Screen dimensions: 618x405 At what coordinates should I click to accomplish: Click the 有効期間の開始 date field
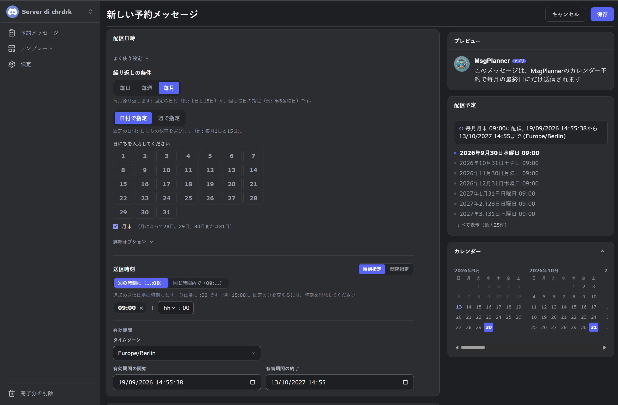point(187,382)
